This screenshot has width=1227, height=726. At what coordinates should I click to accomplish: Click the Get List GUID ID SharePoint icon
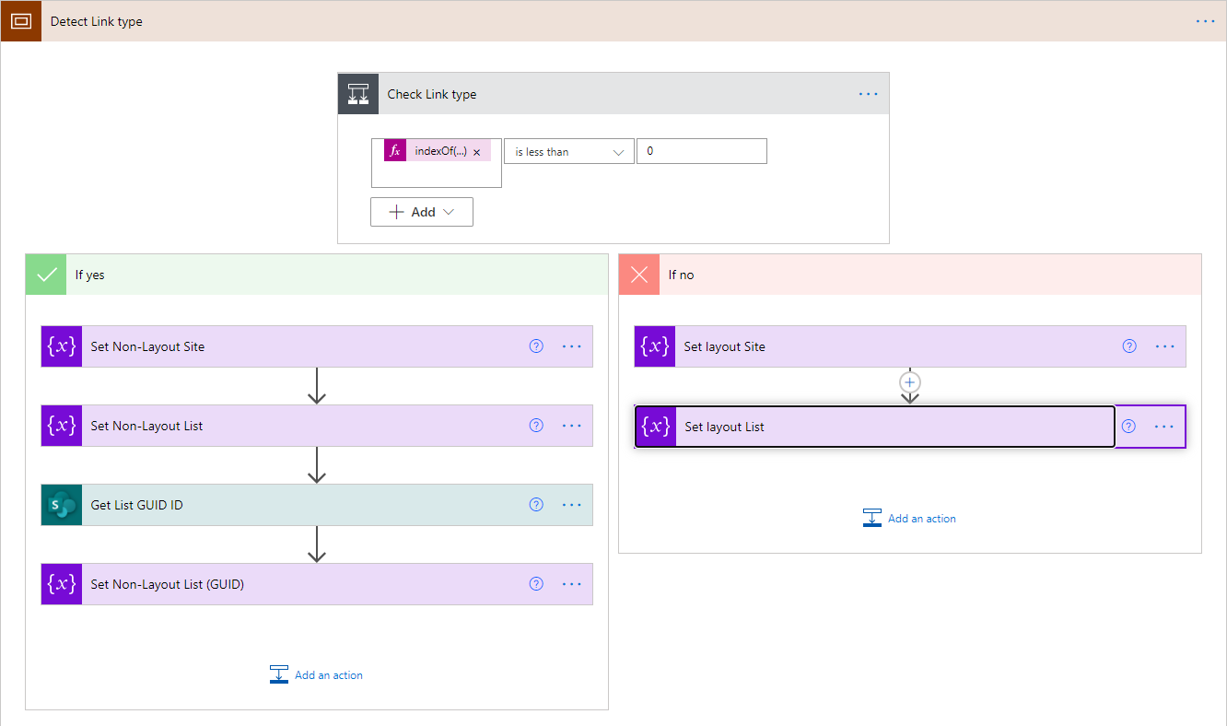click(x=62, y=505)
